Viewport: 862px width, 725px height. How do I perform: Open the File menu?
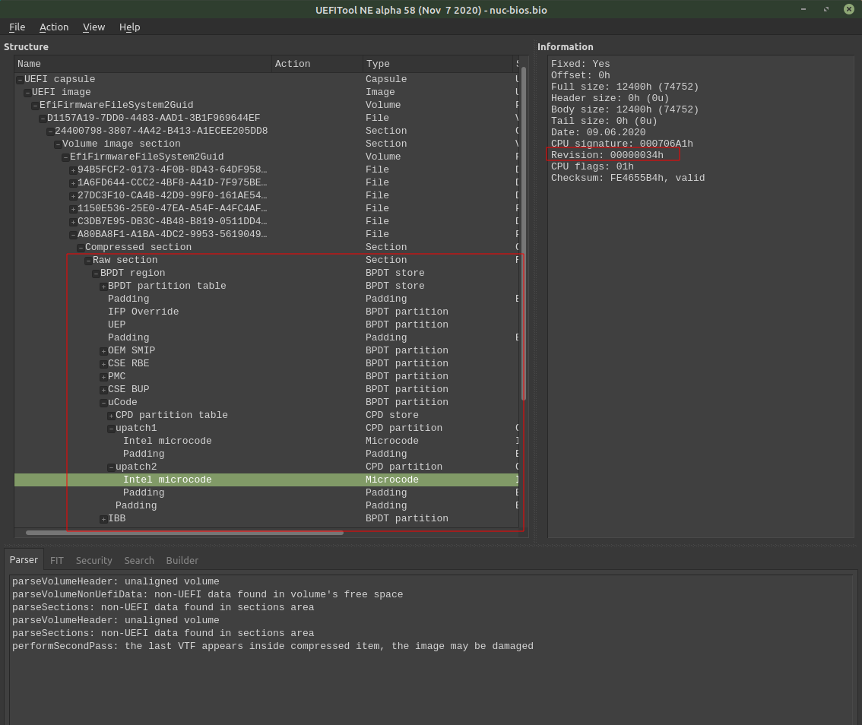click(x=17, y=27)
